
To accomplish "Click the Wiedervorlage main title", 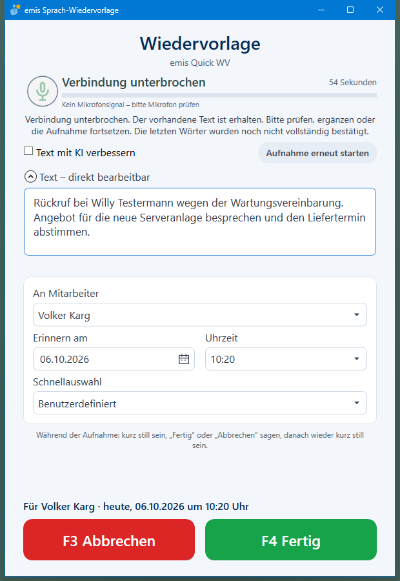I will click(x=200, y=44).
